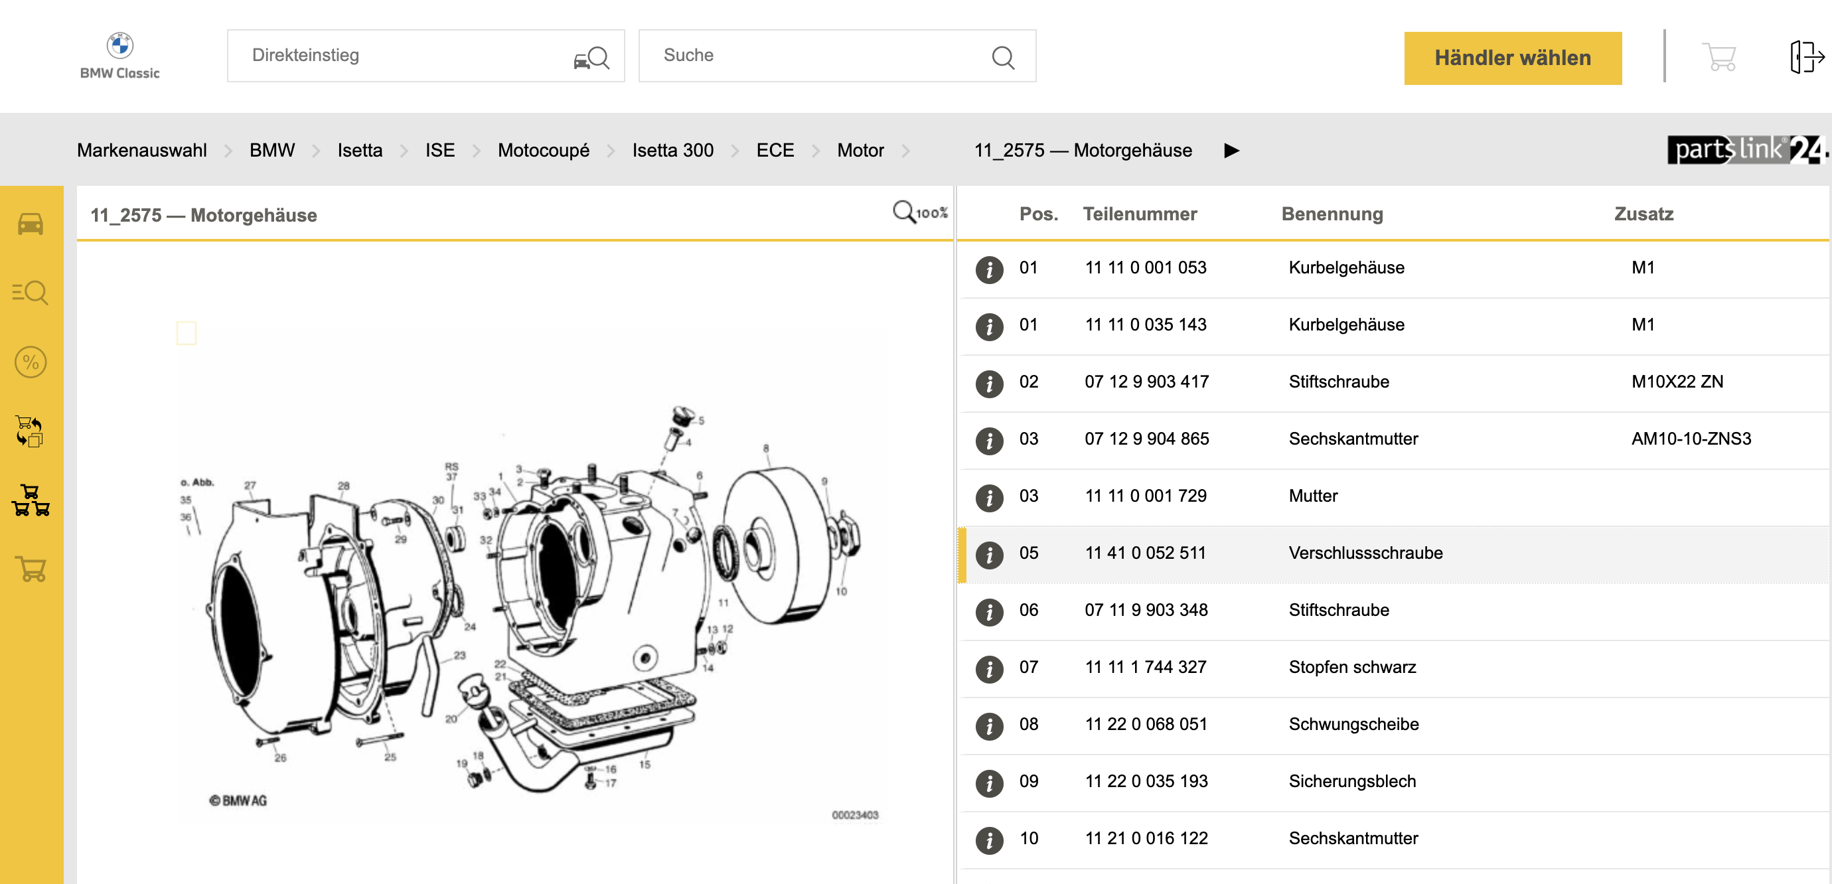This screenshot has width=1832, height=884.
Task: Open part number 11 22 0 035 193
Action: pos(1146,781)
